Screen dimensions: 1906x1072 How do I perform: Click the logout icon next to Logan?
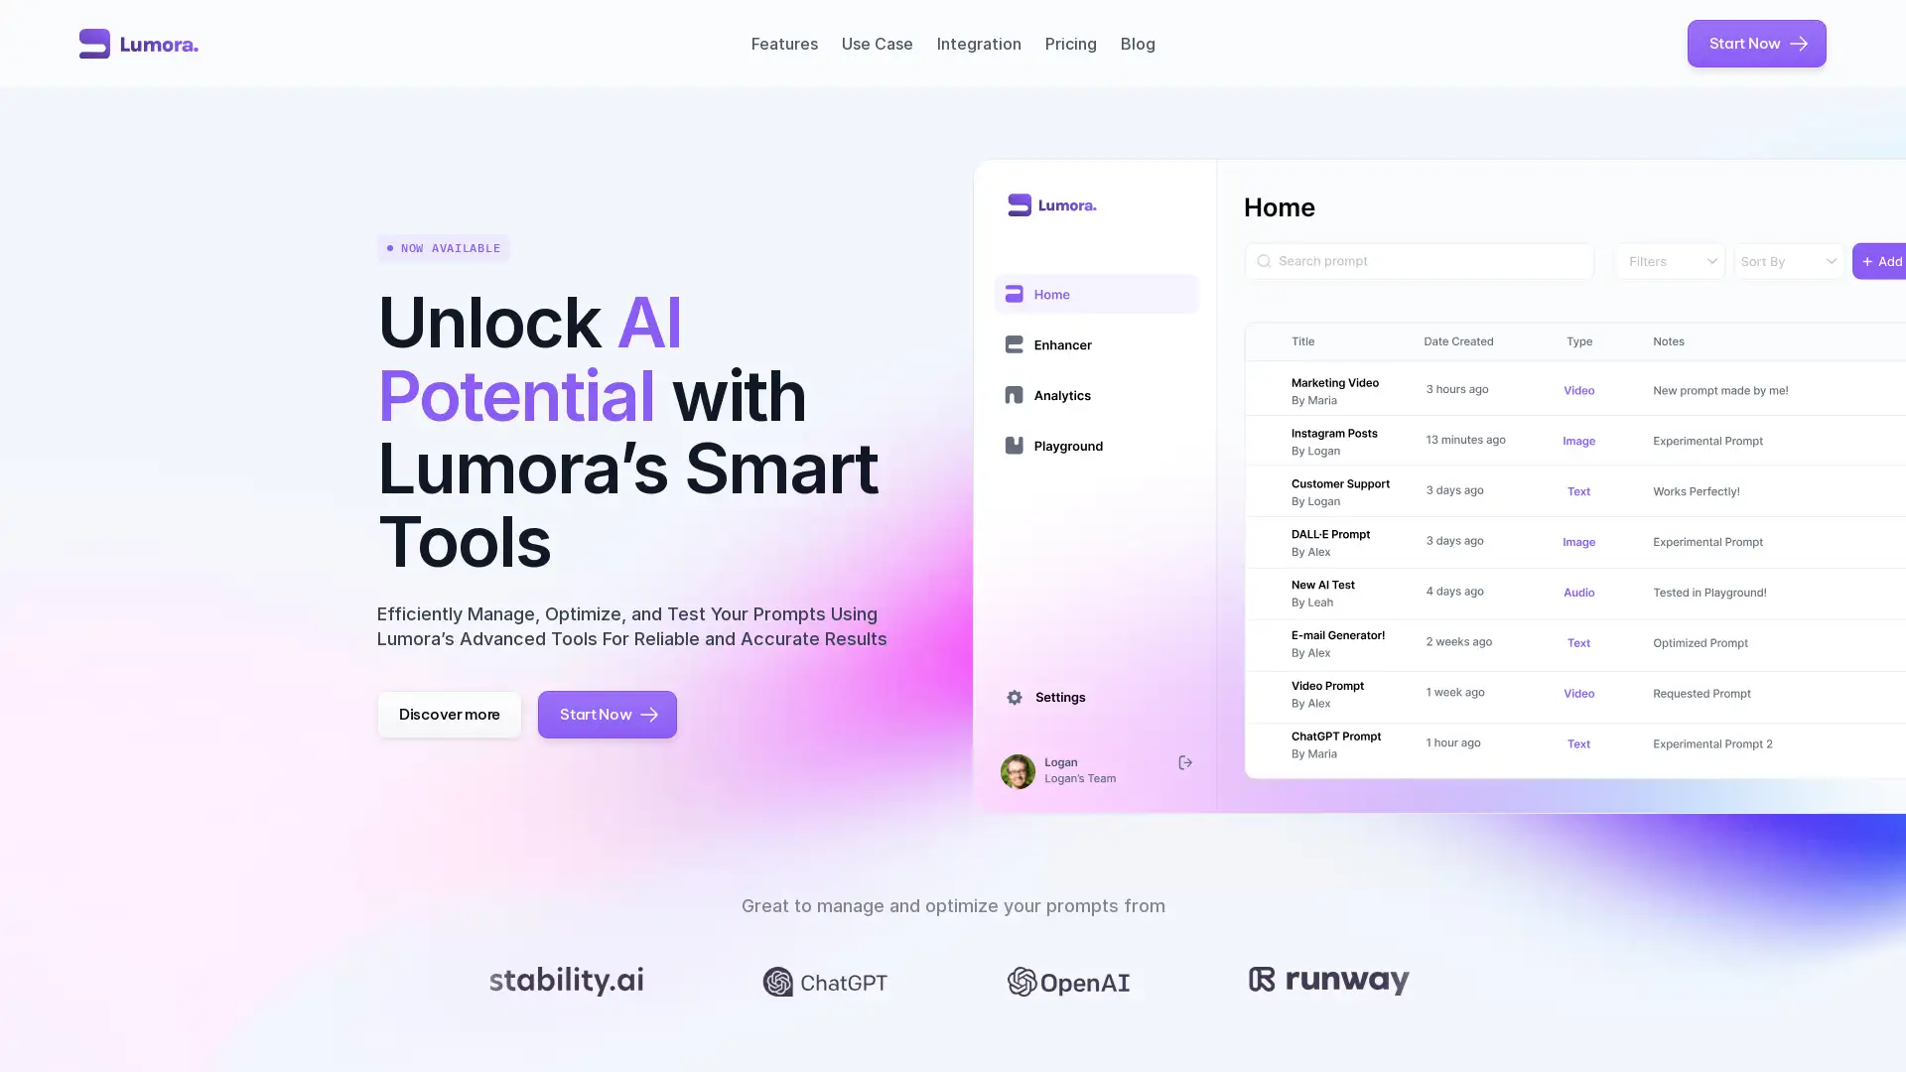point(1186,763)
